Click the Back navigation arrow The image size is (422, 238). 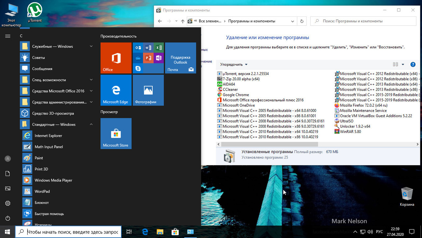(x=160, y=21)
